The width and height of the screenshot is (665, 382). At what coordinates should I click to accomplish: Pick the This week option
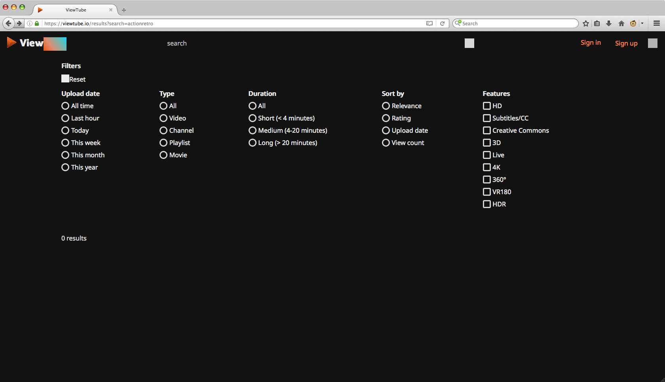click(81, 143)
